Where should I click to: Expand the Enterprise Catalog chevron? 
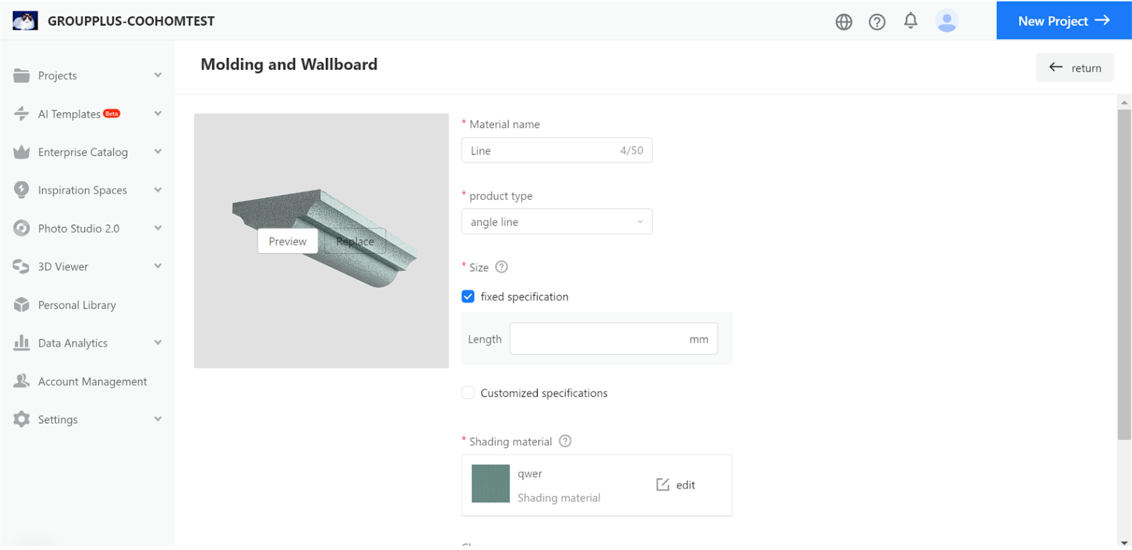(x=158, y=151)
